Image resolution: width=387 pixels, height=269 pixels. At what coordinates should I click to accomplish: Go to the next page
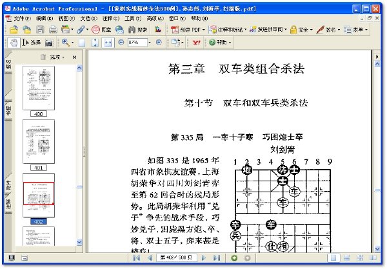tap(204, 258)
